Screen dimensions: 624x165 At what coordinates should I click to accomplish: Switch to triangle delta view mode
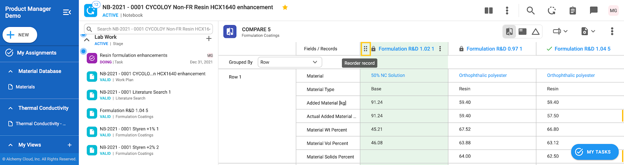point(536,32)
